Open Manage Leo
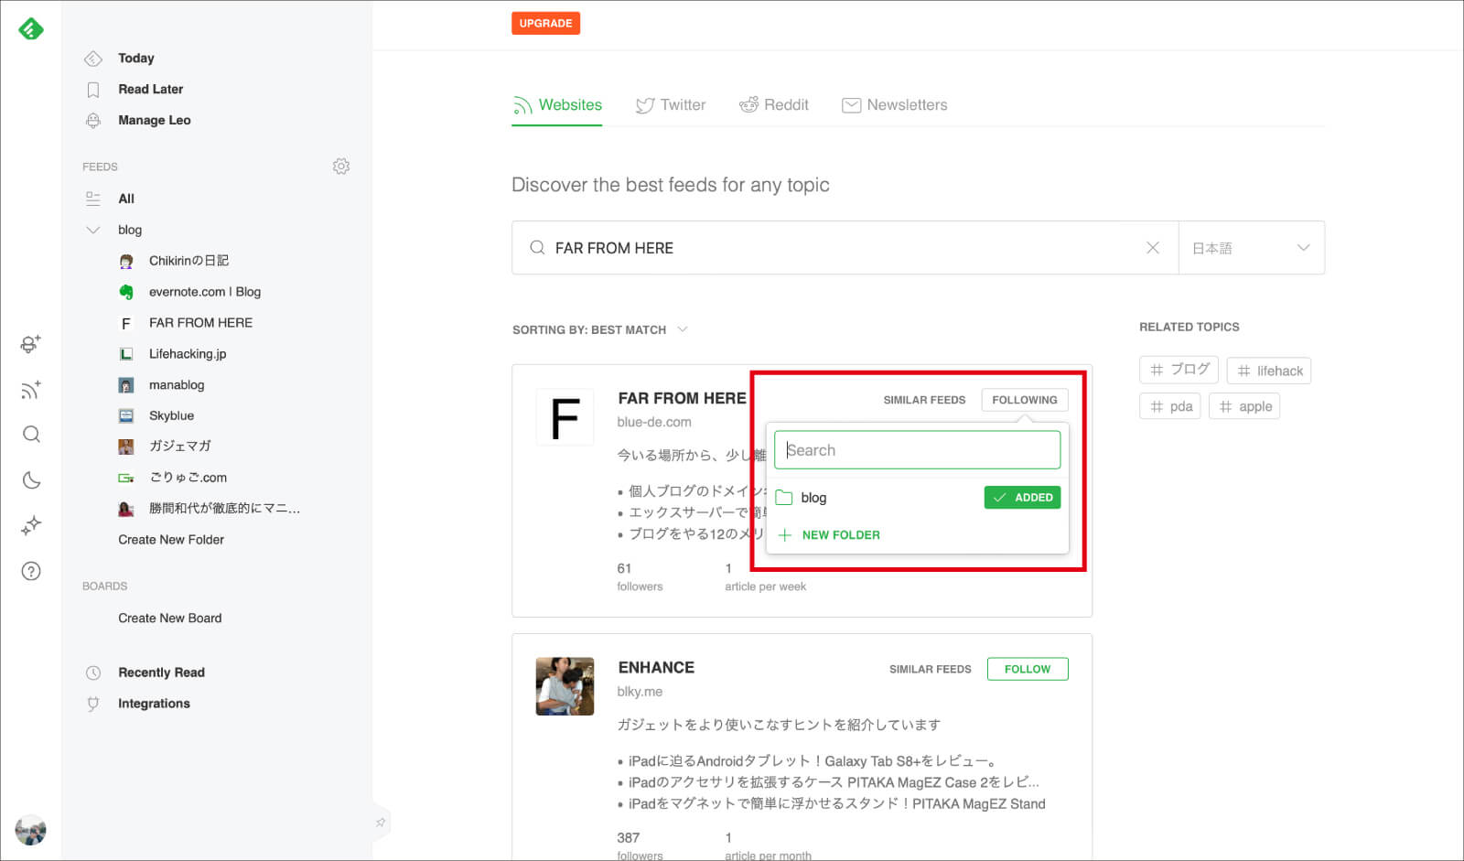Image resolution: width=1464 pixels, height=861 pixels. coord(154,120)
